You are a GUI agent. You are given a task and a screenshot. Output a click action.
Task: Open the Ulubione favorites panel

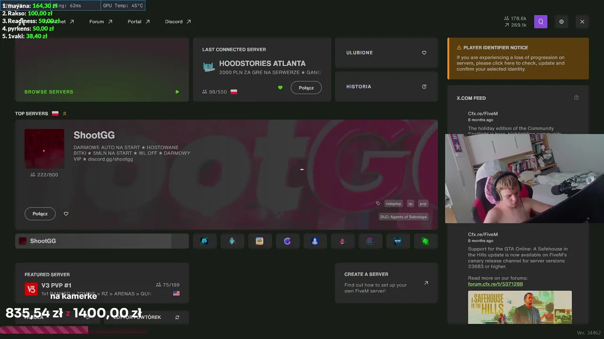[x=386, y=53]
